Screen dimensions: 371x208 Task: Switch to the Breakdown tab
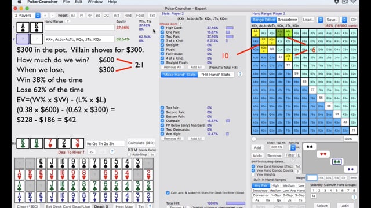click(x=288, y=20)
